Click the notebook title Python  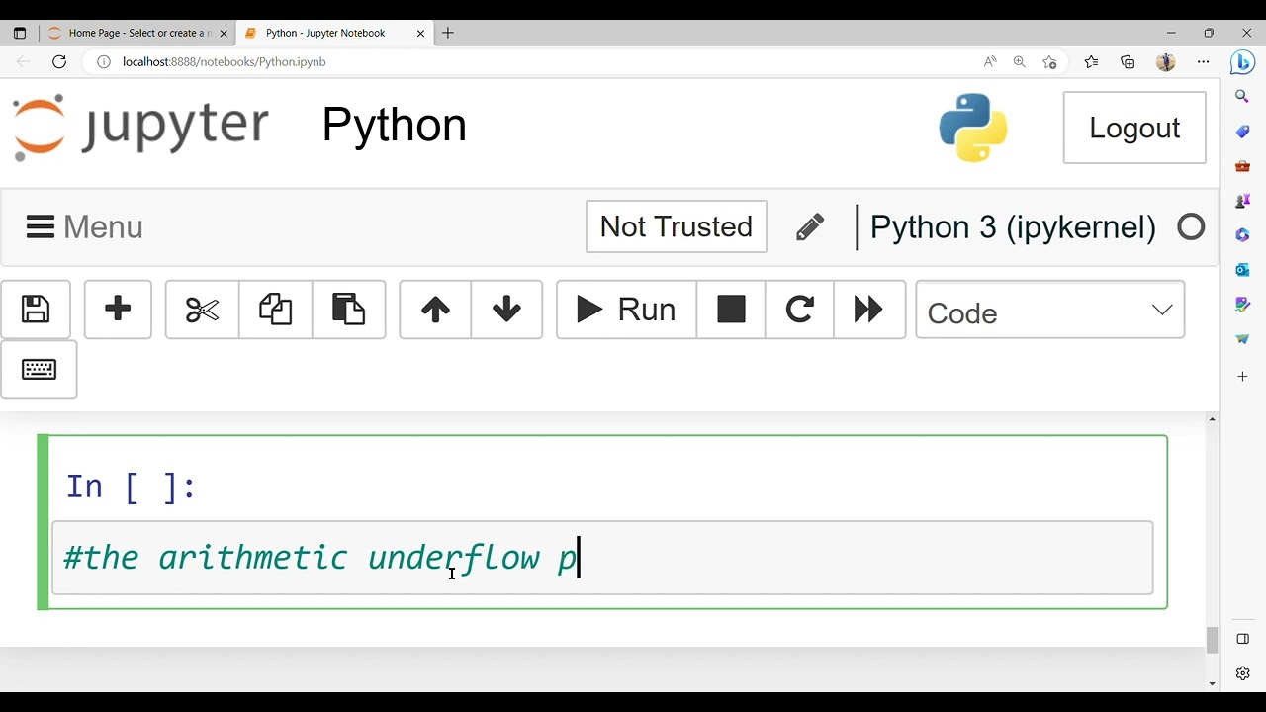click(394, 125)
